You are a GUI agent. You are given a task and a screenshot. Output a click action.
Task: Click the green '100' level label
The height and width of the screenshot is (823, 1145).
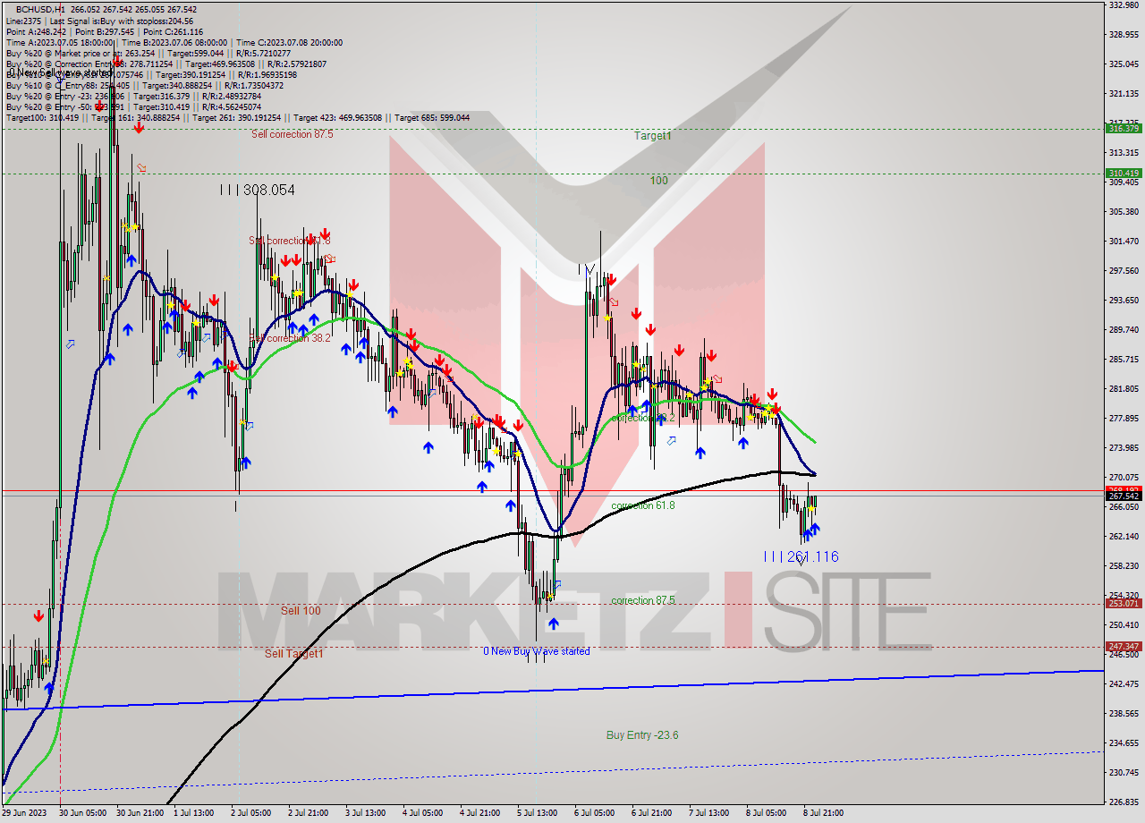click(x=658, y=181)
